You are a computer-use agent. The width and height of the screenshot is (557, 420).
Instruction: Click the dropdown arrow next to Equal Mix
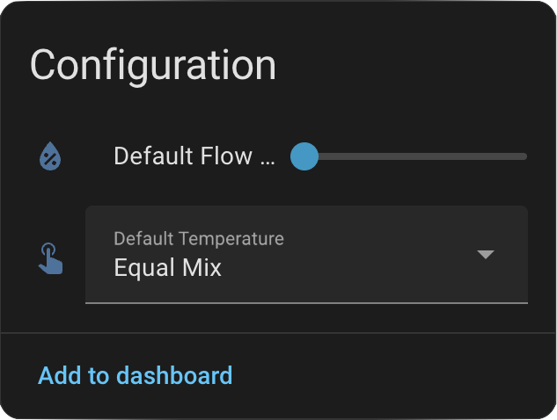click(x=486, y=255)
